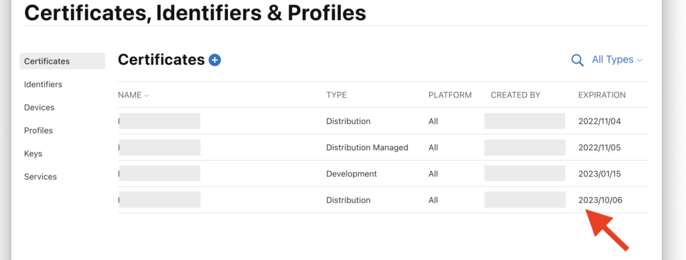Open search with magnifying glass icon

577,60
